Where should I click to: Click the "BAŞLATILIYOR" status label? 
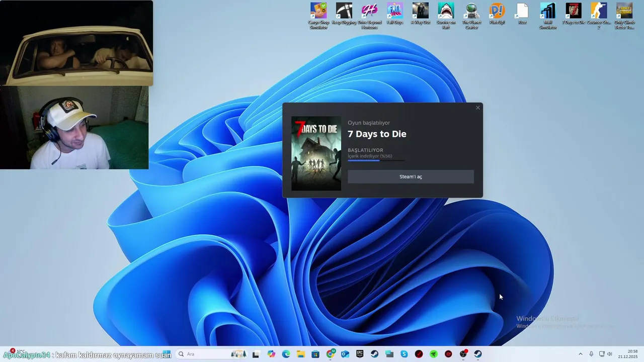[365, 150]
